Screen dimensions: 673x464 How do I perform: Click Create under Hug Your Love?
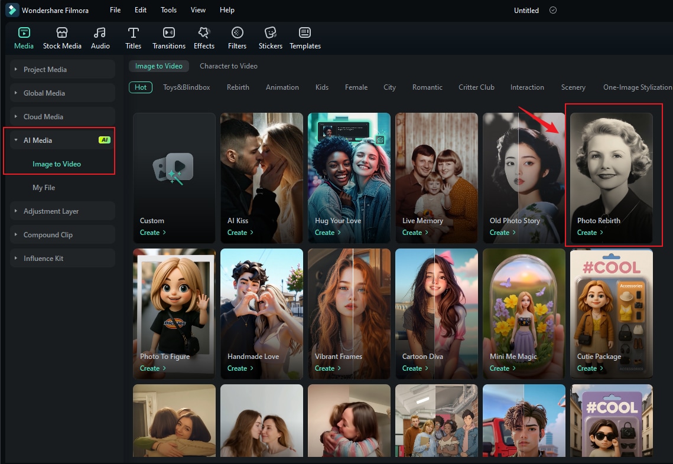tap(328, 233)
